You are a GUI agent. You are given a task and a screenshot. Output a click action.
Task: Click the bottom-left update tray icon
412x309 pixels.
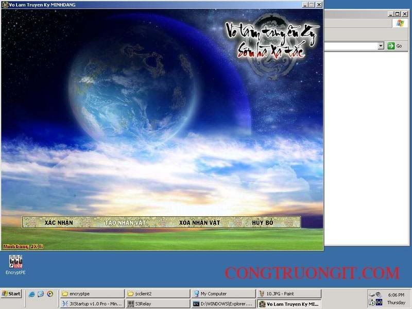[x=371, y=302]
